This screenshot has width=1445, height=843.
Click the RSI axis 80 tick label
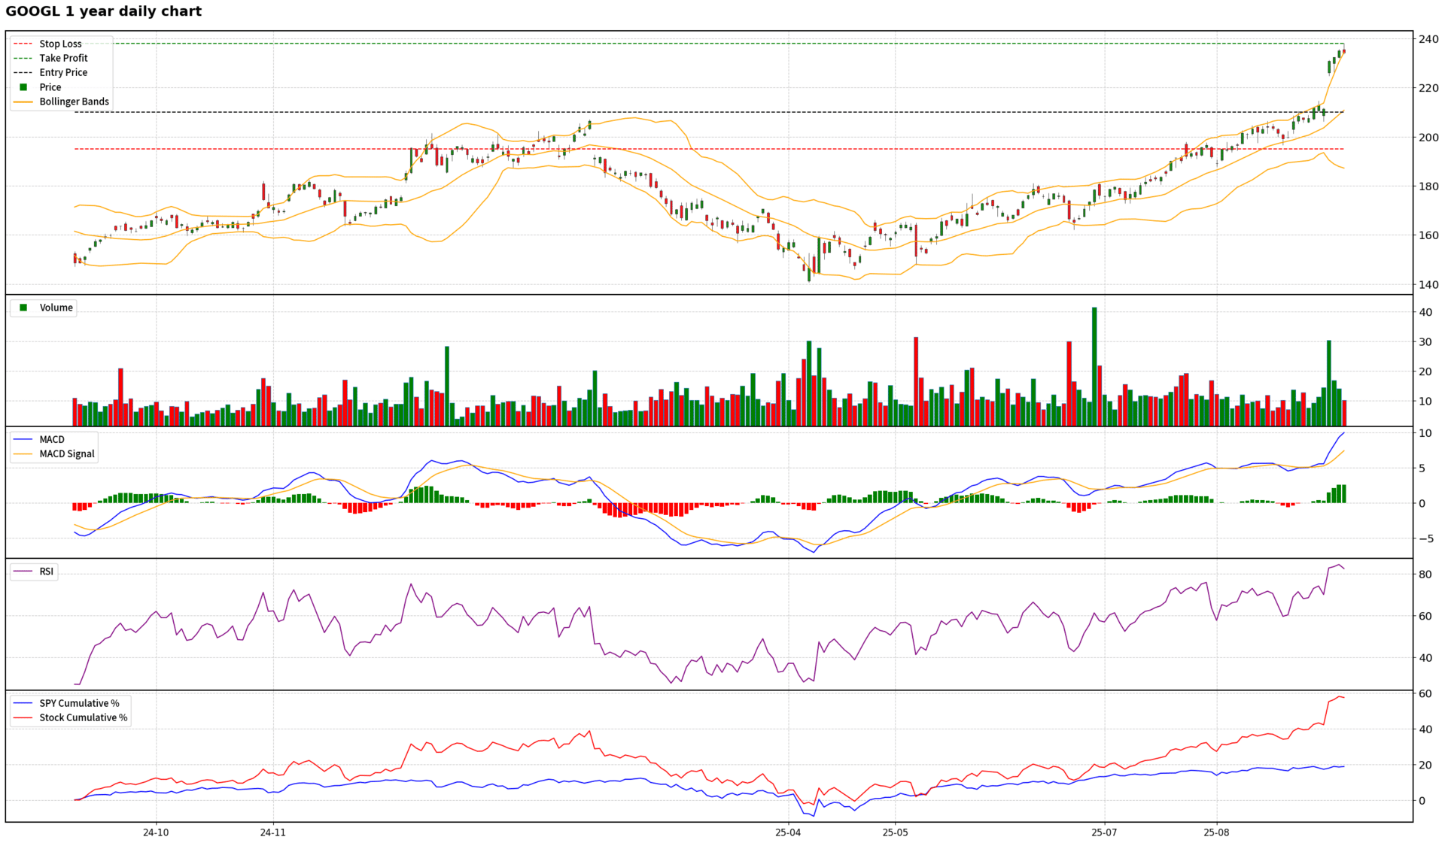[x=1425, y=575]
